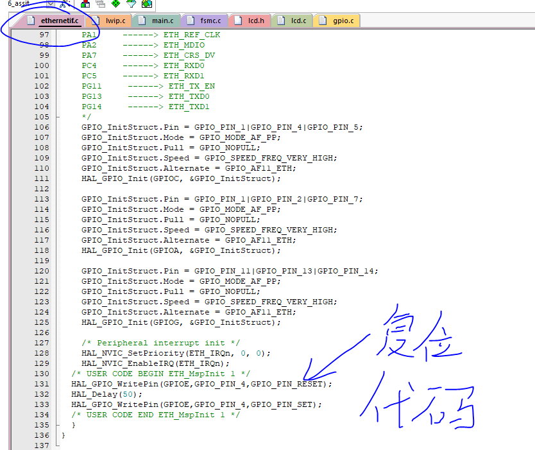The height and width of the screenshot is (450, 535).
Task: Click the Manage Multi-Project Workspace icon
Action: point(101,4)
